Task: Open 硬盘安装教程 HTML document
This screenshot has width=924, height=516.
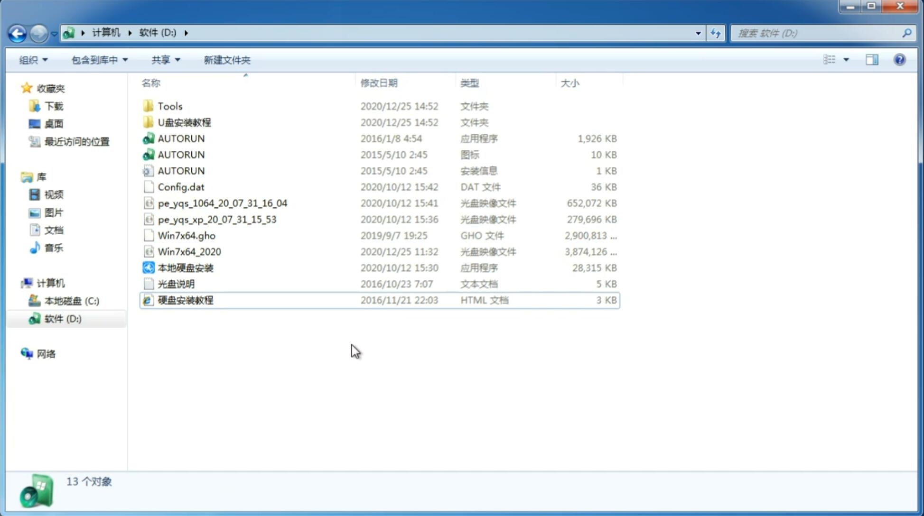Action: (185, 300)
